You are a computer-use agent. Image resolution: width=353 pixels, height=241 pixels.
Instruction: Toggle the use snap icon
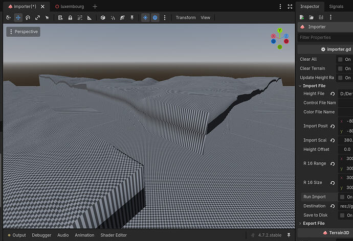113,17
